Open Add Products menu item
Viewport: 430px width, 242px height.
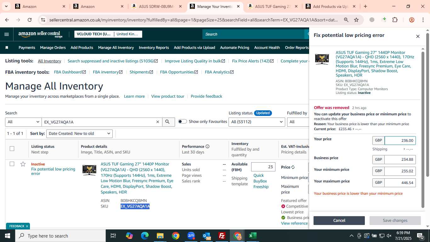tap(82, 48)
